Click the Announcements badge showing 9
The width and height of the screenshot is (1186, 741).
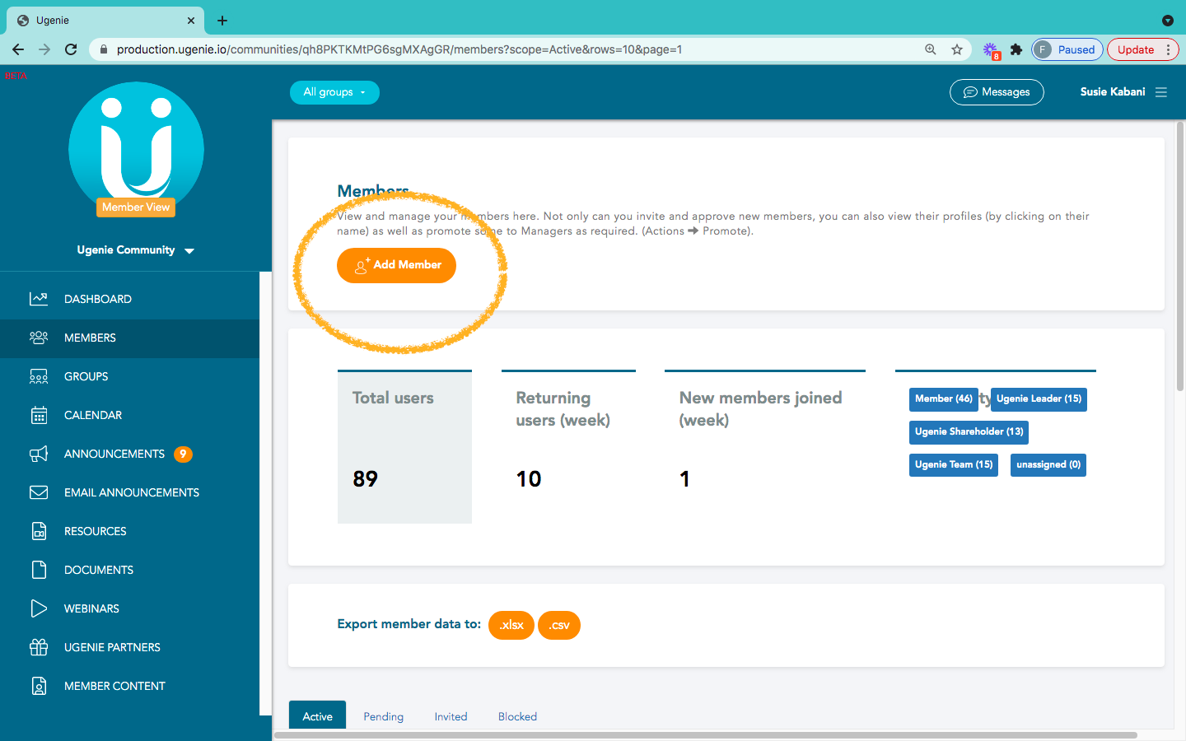183,454
